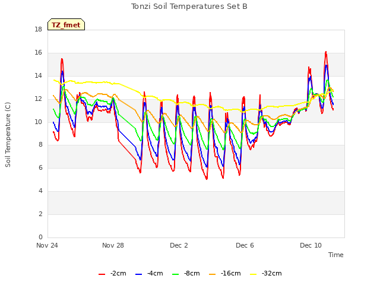Click the yellow -32cm legend color marker
Screen dimensions: 380x285
(x=254, y=274)
